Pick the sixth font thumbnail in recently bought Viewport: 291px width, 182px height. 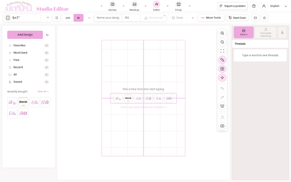pyautogui.click(x=23, y=113)
